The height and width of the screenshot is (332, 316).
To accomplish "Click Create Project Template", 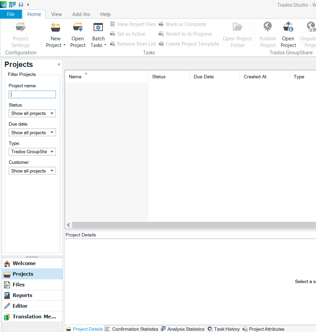I will pos(189,44).
